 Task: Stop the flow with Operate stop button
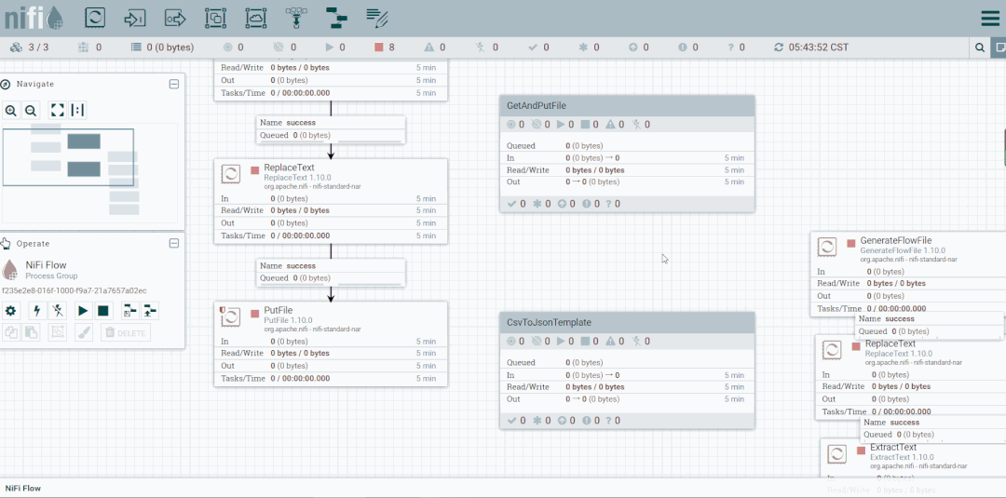pyautogui.click(x=102, y=312)
